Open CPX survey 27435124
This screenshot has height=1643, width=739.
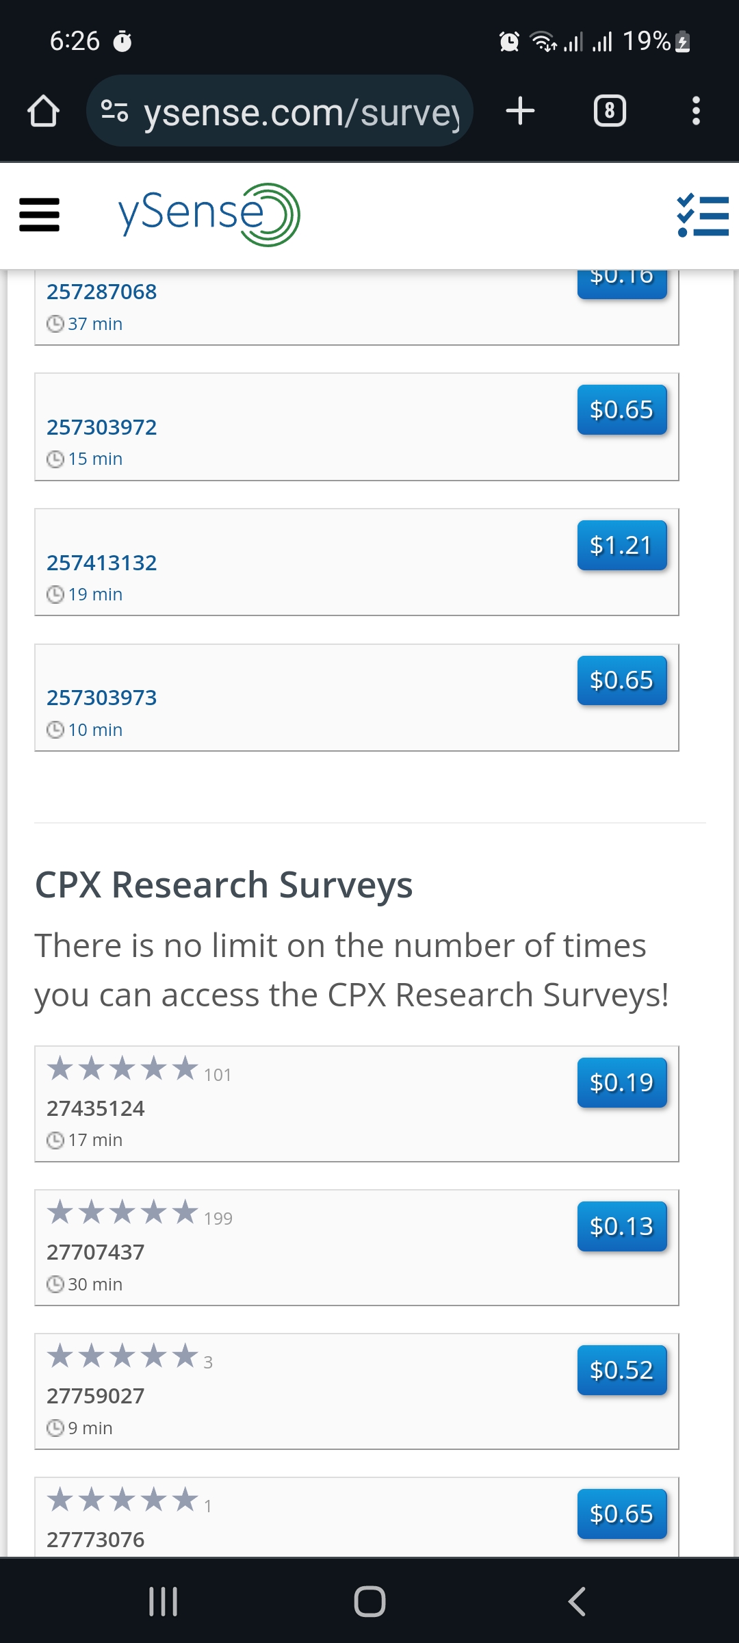tap(96, 1108)
